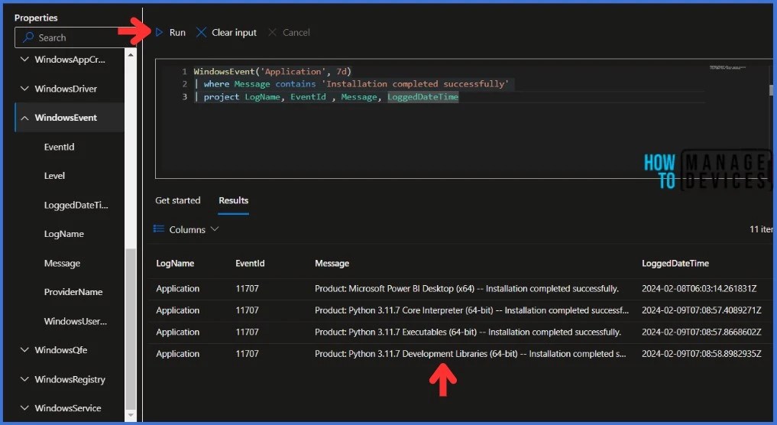The width and height of the screenshot is (777, 425).
Task: Select the Results tab
Action: (233, 200)
